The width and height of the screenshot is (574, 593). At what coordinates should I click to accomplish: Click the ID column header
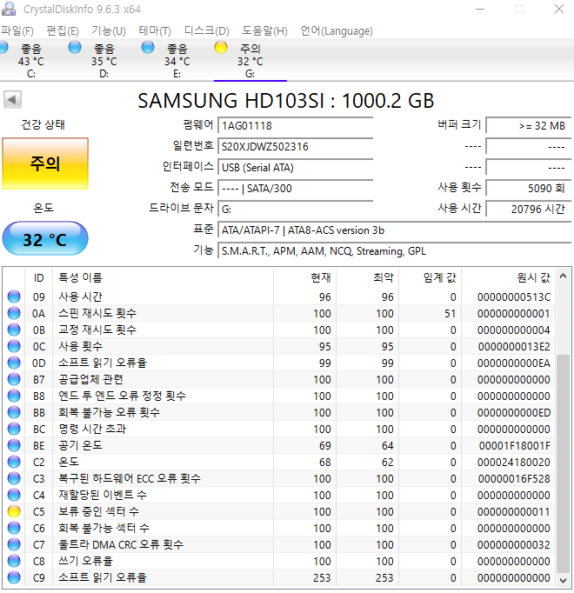39,278
